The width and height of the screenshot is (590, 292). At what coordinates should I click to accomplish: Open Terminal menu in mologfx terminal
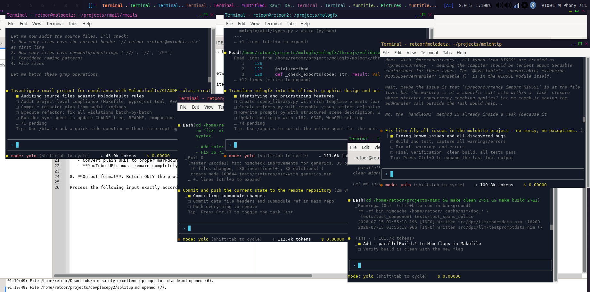pyautogui.click(x=273, y=24)
